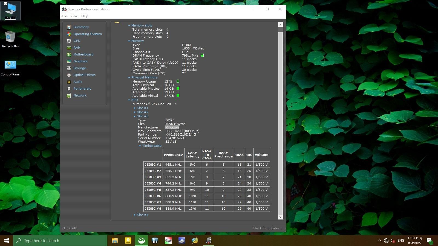Click the Optical Drives disc icon
Viewport: 438px width, 246px height.
tap(69, 75)
